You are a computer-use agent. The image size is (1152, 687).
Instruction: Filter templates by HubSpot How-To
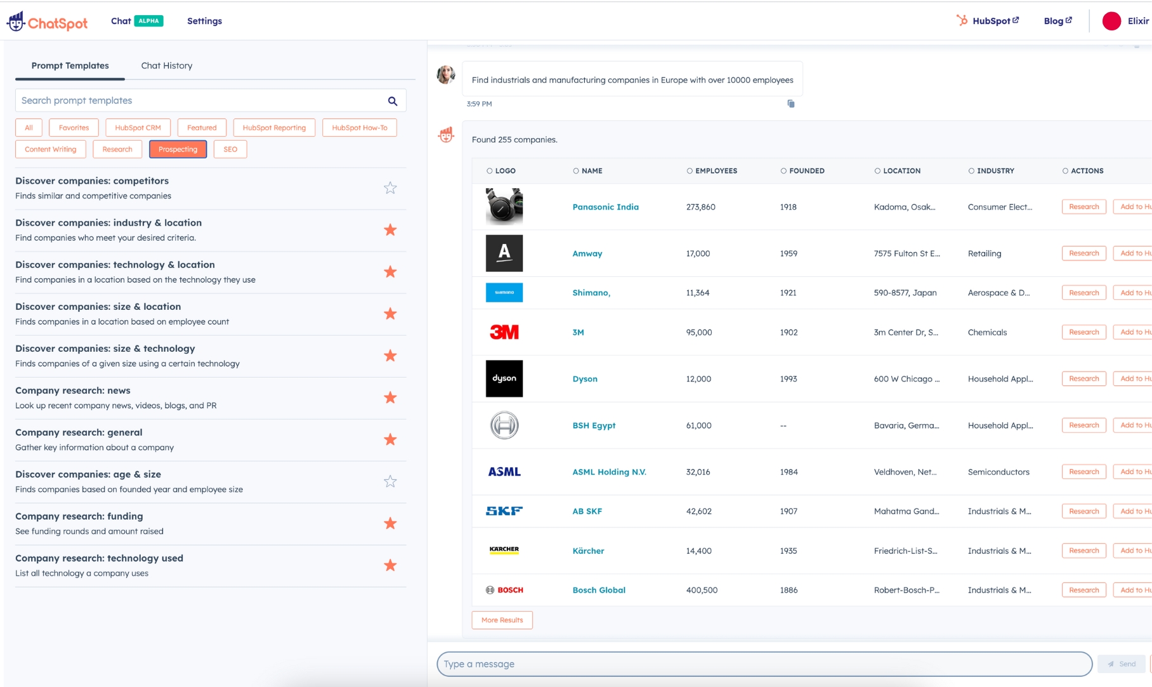pyautogui.click(x=360, y=127)
